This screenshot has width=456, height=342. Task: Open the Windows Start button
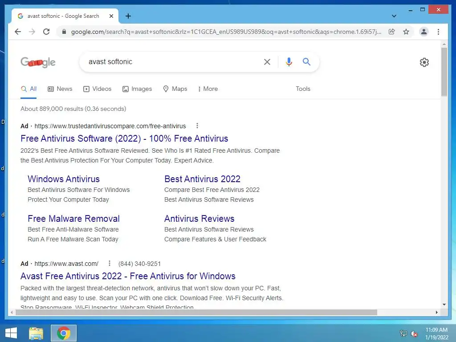click(x=11, y=333)
